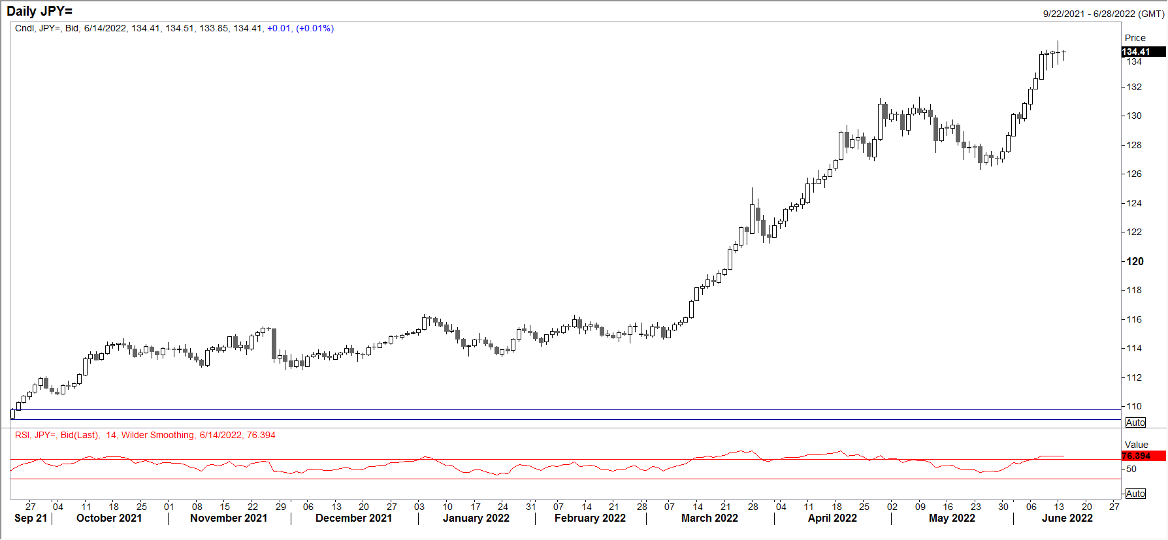Click the 'Price' axis heading
This screenshot has height=540, width=1168.
(x=1135, y=38)
